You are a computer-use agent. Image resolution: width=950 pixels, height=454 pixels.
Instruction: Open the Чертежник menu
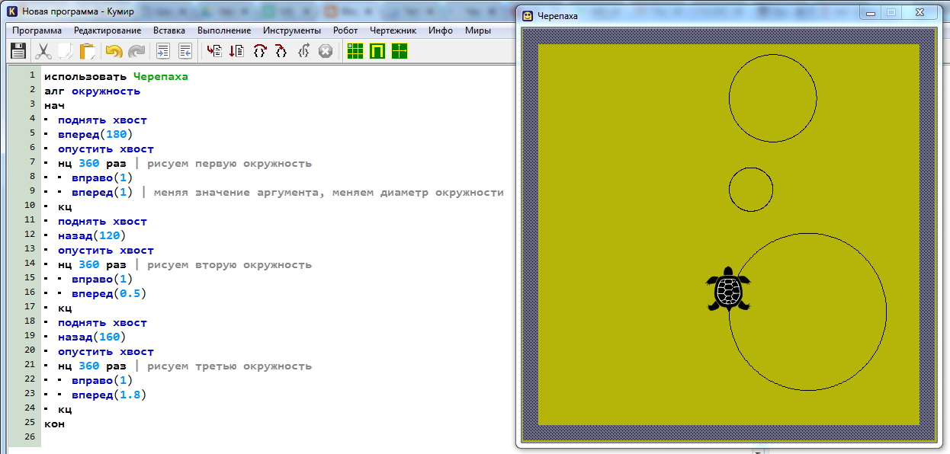(393, 30)
